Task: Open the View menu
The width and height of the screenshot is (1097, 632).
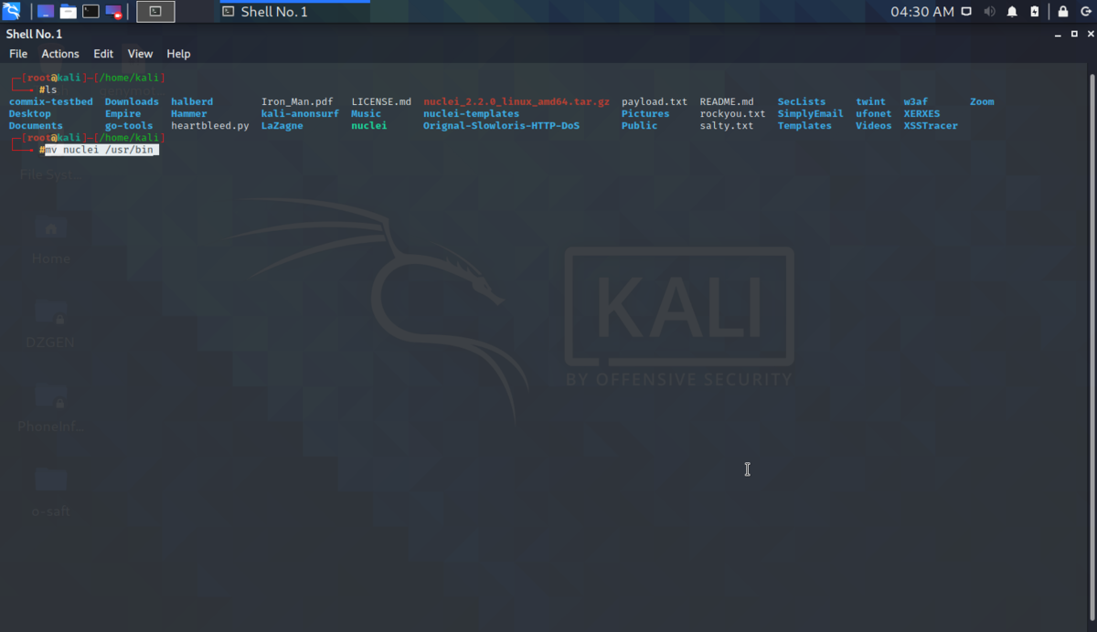Action: 140,54
